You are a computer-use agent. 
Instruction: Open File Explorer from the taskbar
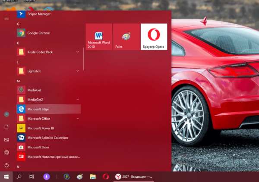(93, 177)
